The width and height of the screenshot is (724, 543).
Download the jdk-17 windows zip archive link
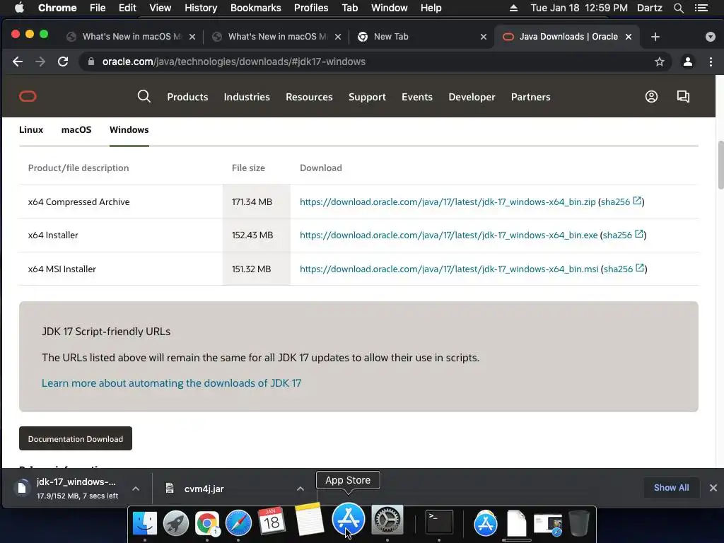pyautogui.click(x=448, y=202)
